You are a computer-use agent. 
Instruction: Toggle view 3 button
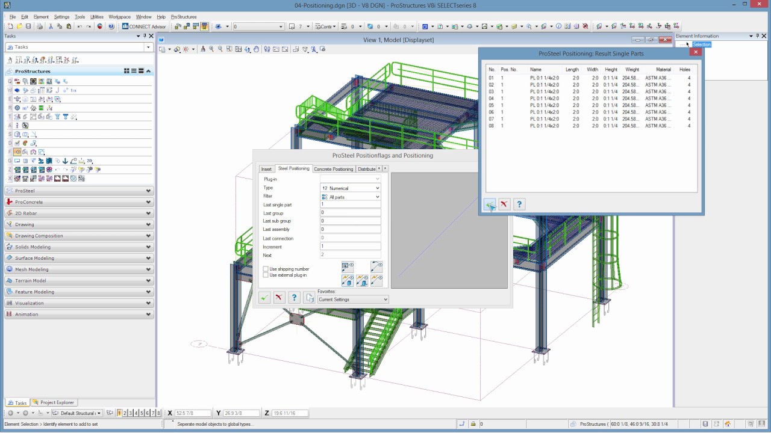131,413
